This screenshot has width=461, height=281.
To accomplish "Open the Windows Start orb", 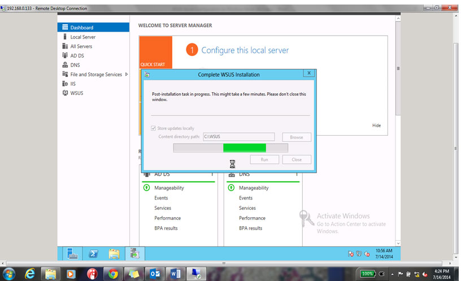I will click(9, 274).
